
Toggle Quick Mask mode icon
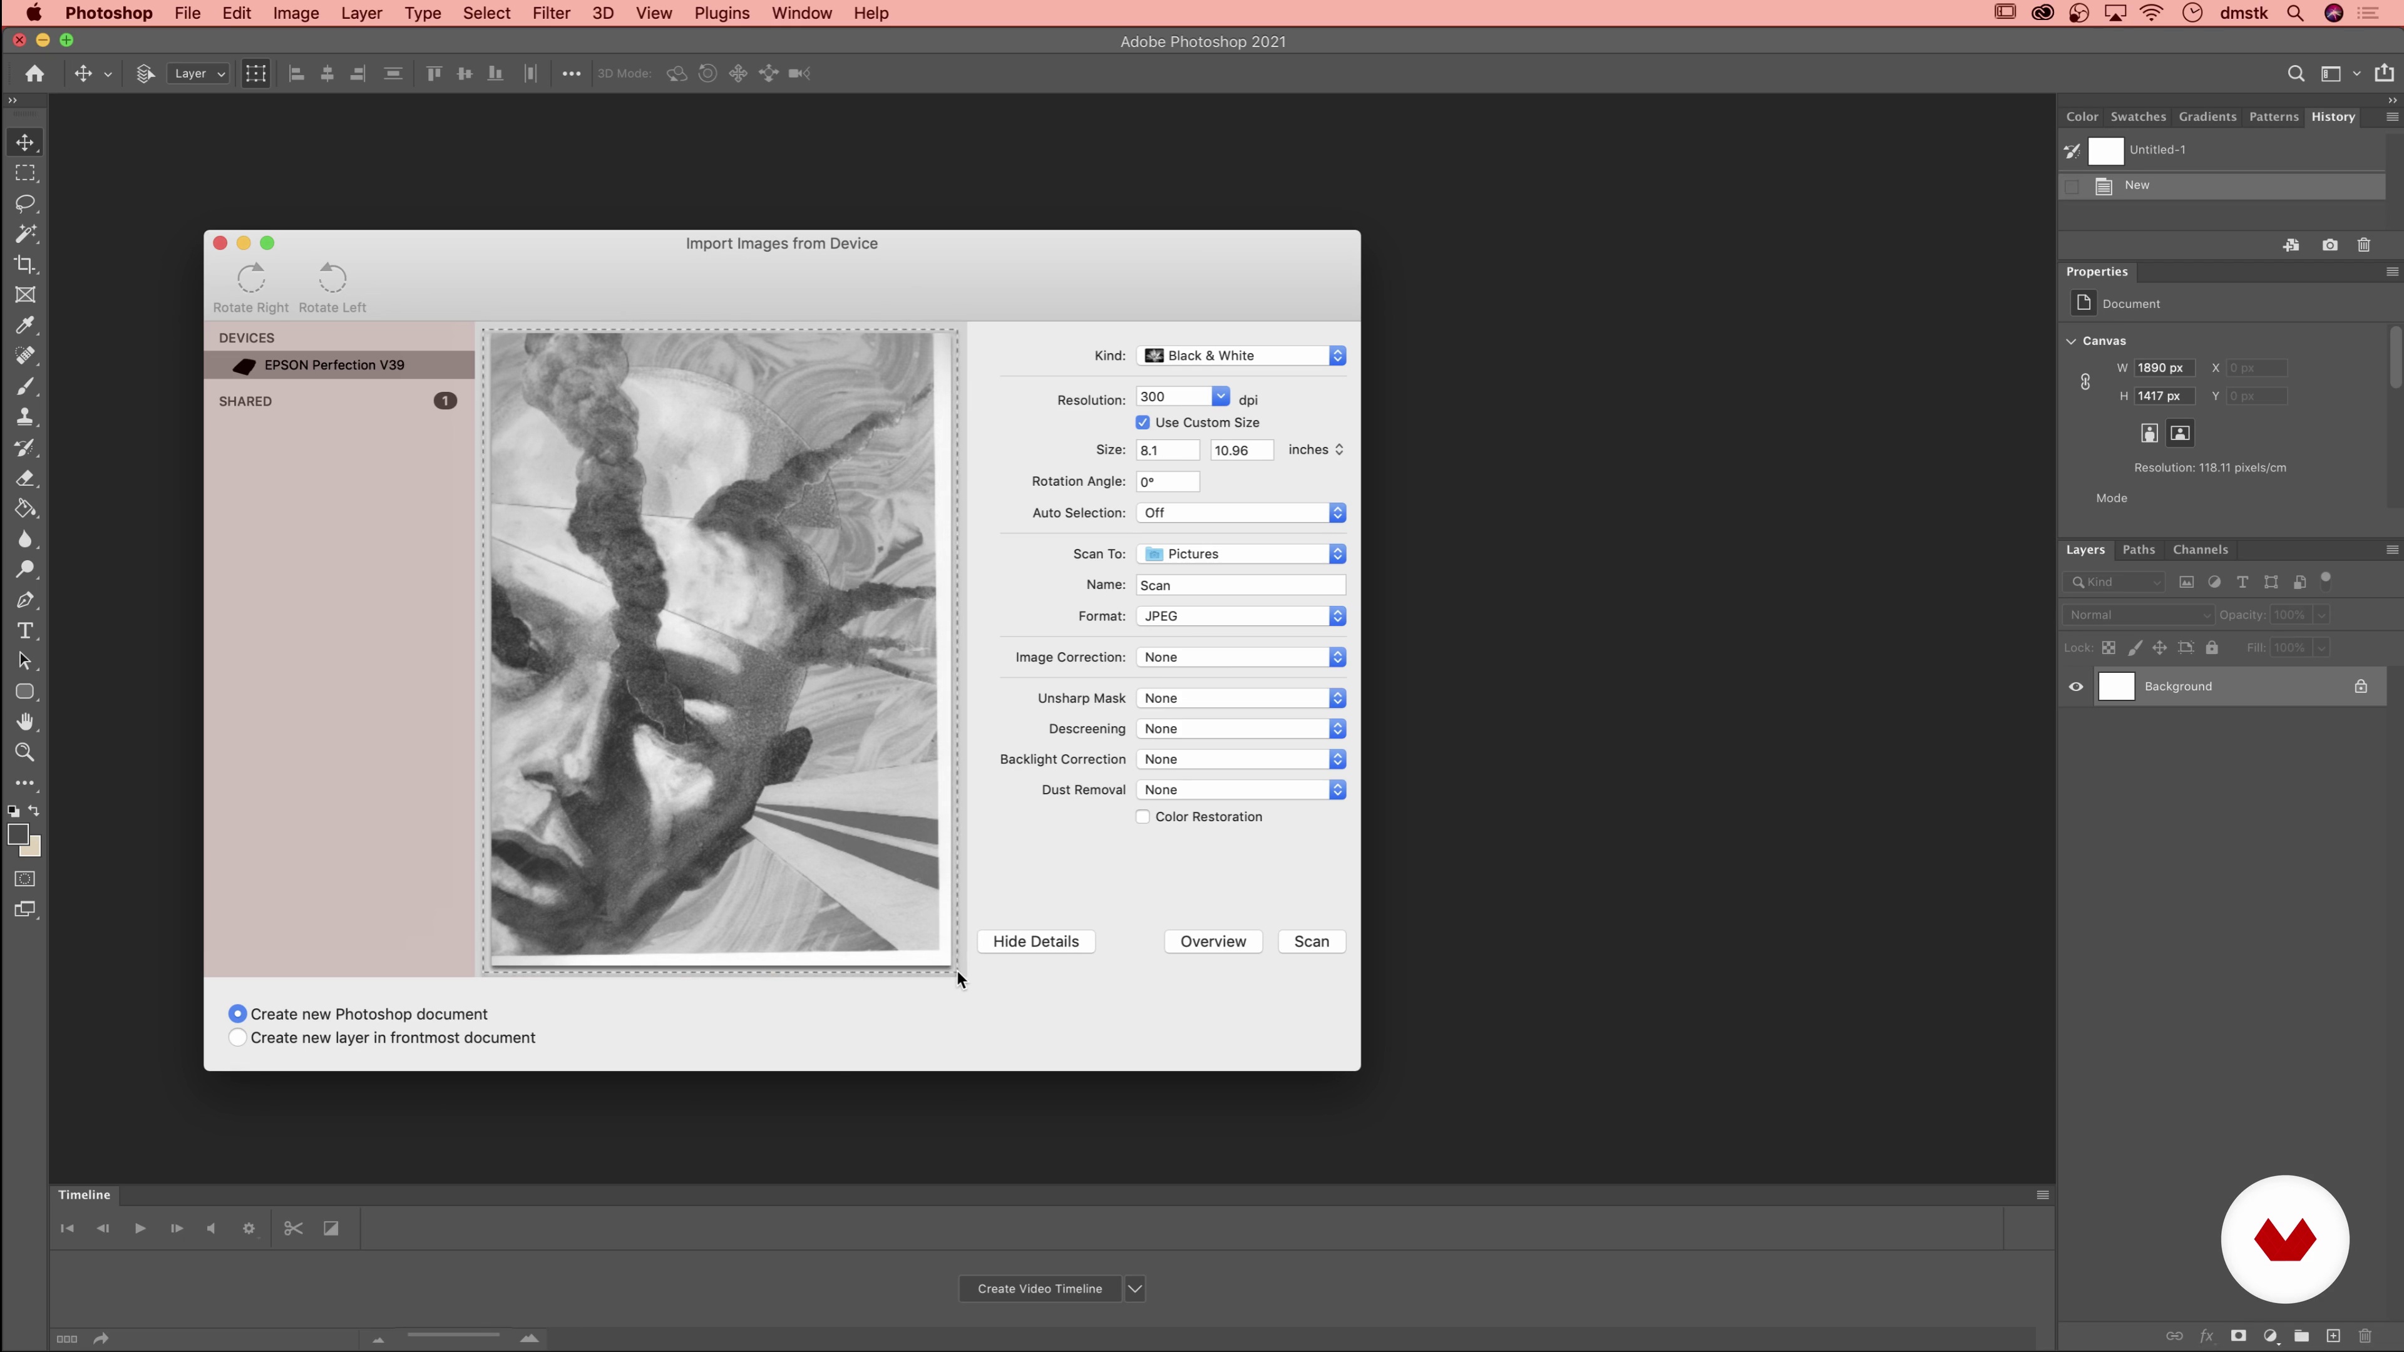25,879
